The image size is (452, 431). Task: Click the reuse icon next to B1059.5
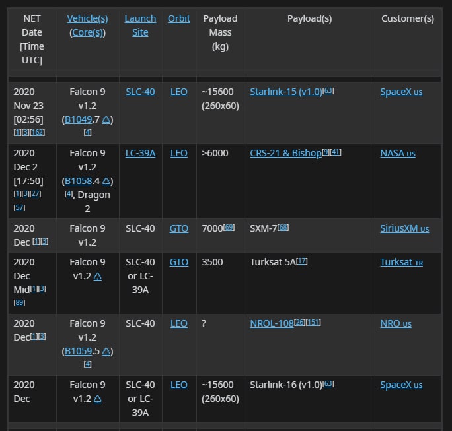pyautogui.click(x=106, y=351)
